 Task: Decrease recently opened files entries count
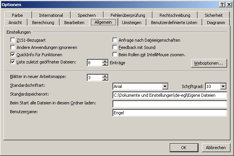pyautogui.click(x=105, y=64)
